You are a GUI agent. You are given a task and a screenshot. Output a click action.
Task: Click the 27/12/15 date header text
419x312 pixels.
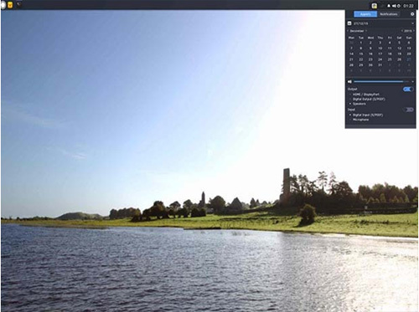(360, 23)
